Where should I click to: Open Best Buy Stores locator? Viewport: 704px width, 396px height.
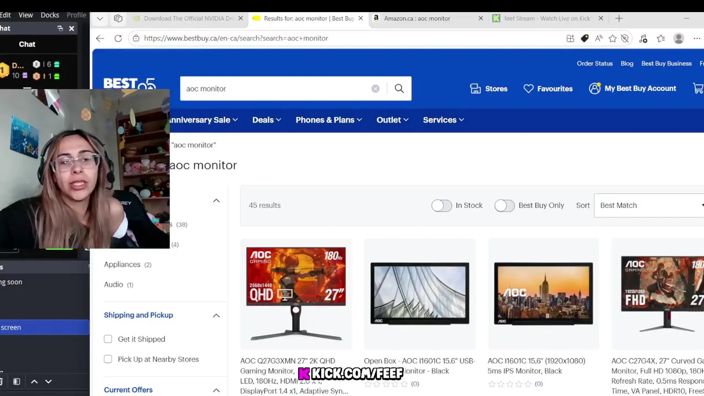point(488,89)
